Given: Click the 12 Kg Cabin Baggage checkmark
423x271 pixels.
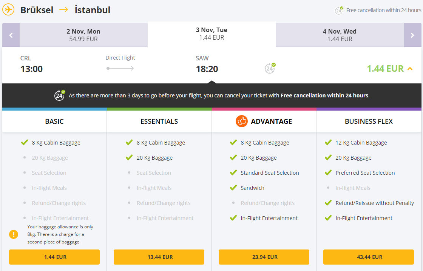Looking at the screenshot, I should (x=328, y=142).
